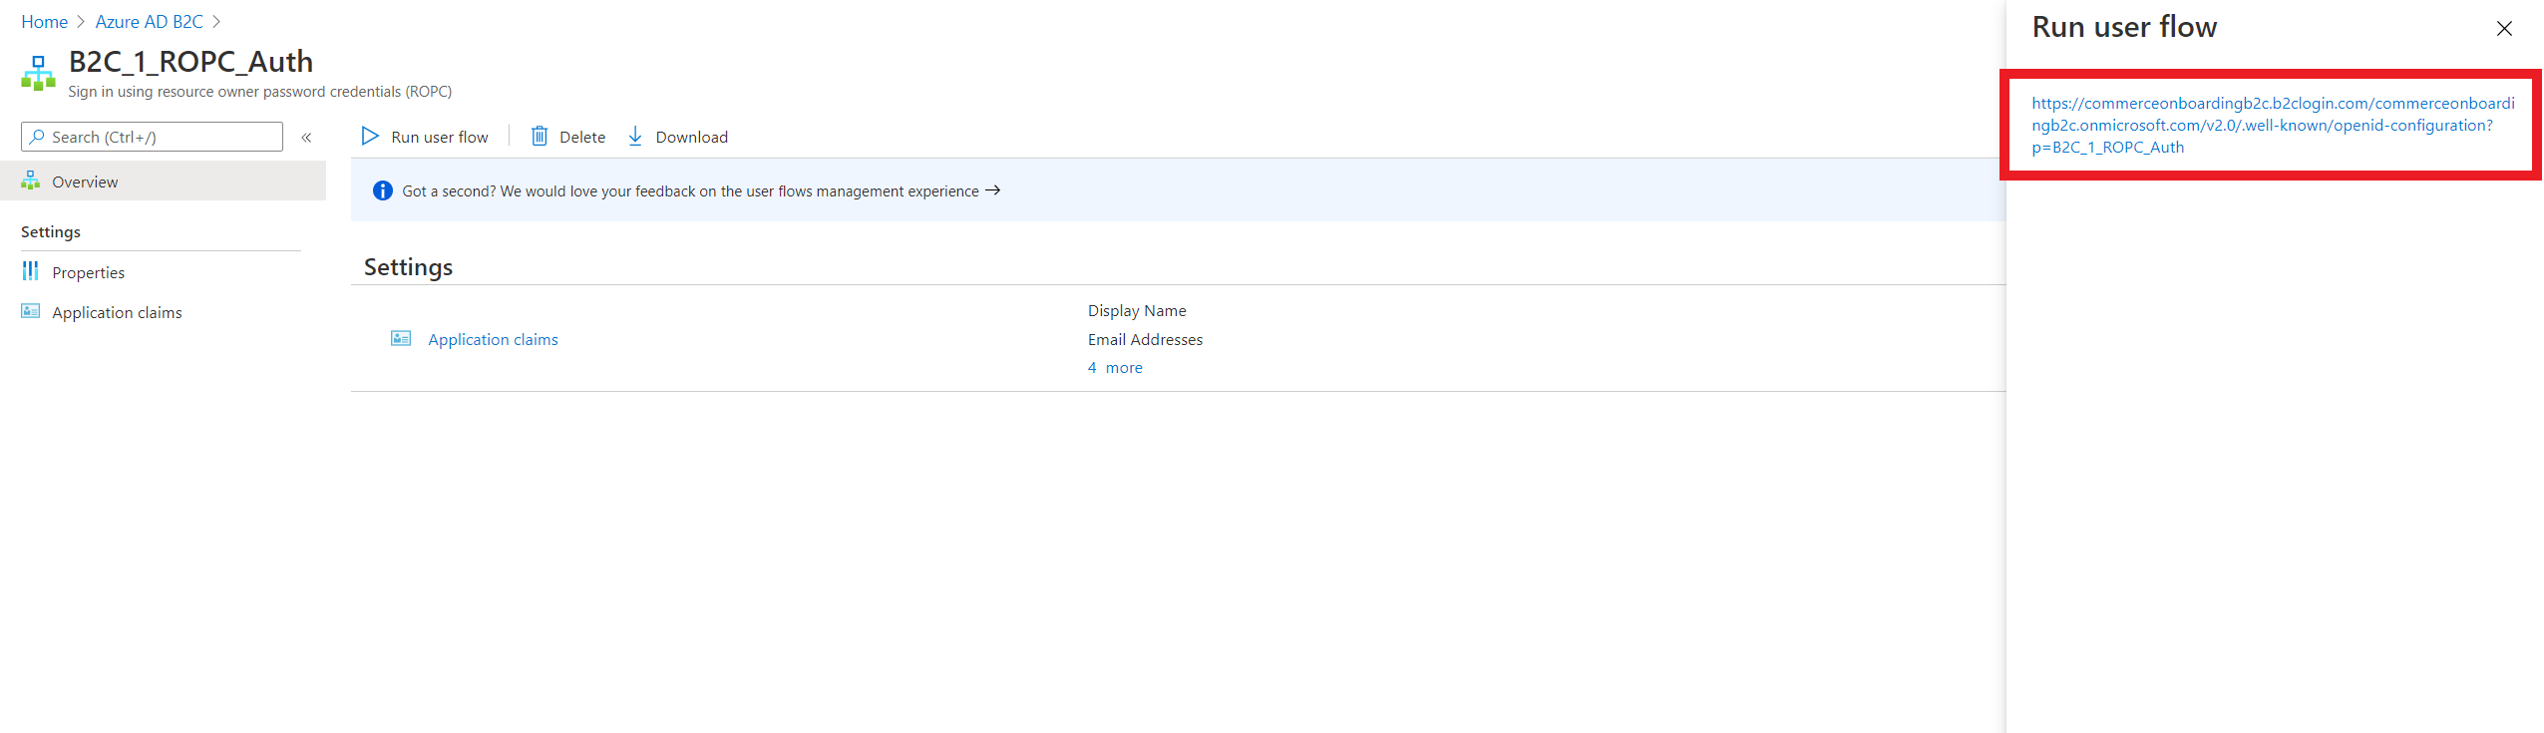Image resolution: width=2544 pixels, height=733 pixels.
Task: Click the Download text button
Action: [692, 138]
